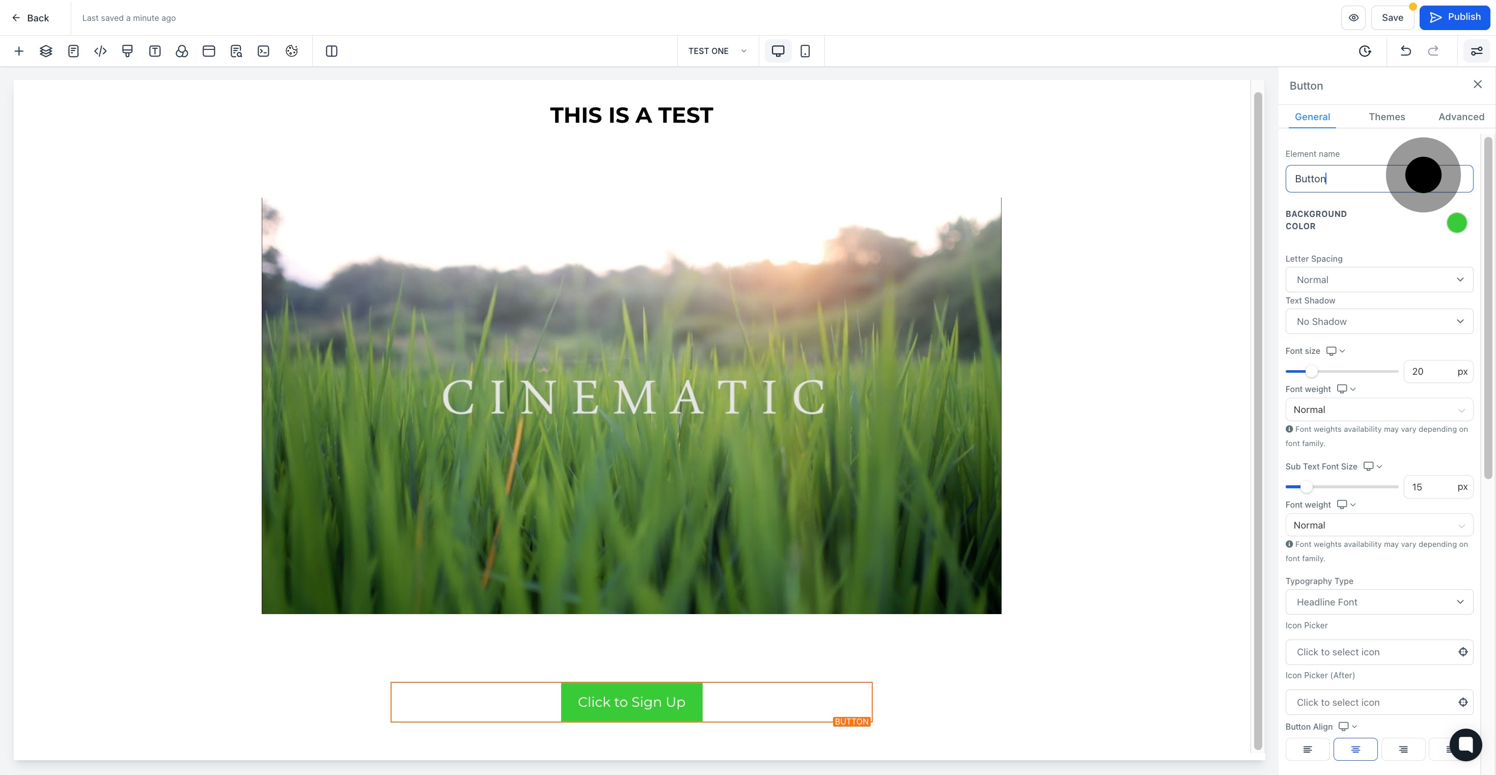Select the General tab
The width and height of the screenshot is (1496, 775).
pos(1312,117)
